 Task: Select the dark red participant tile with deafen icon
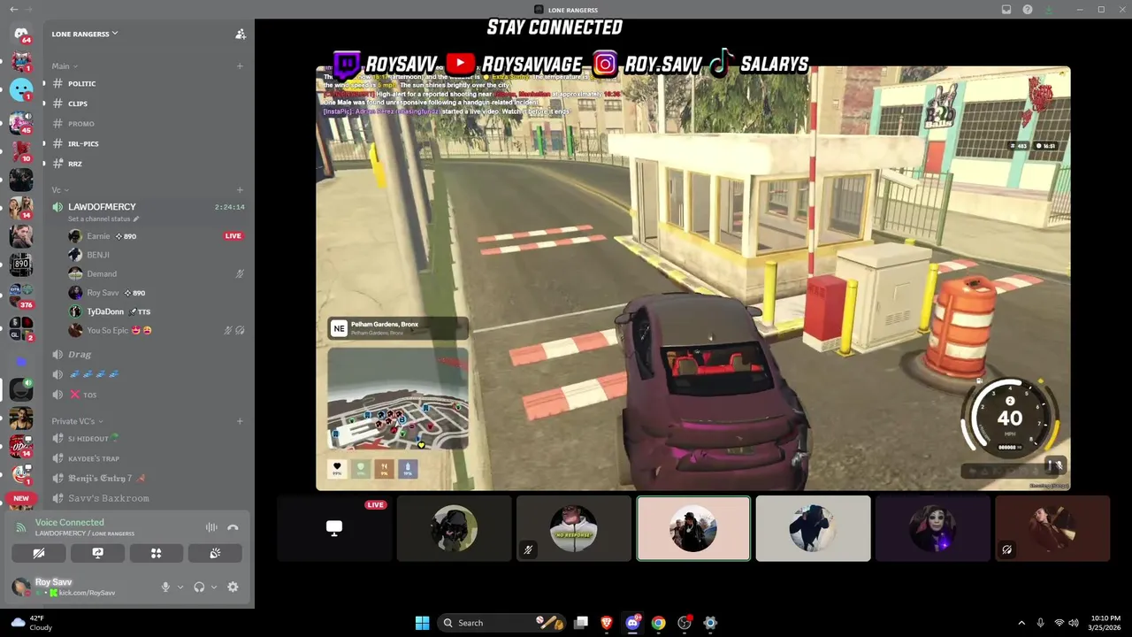click(x=1052, y=528)
